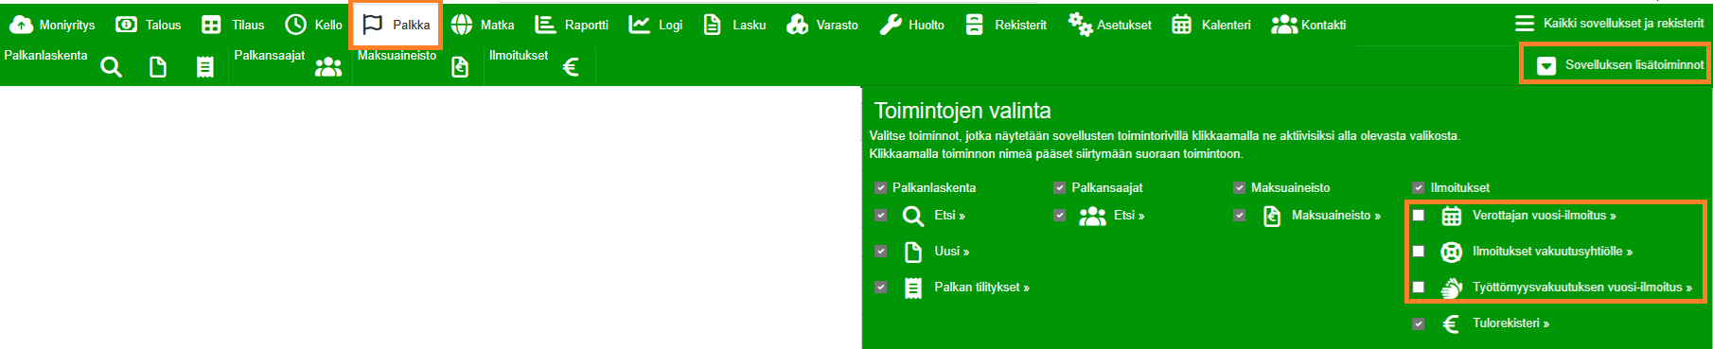This screenshot has height=349, width=1713.
Task: Click the magnifier icon beside Palkanlaskenta Etsi
Action: (912, 217)
